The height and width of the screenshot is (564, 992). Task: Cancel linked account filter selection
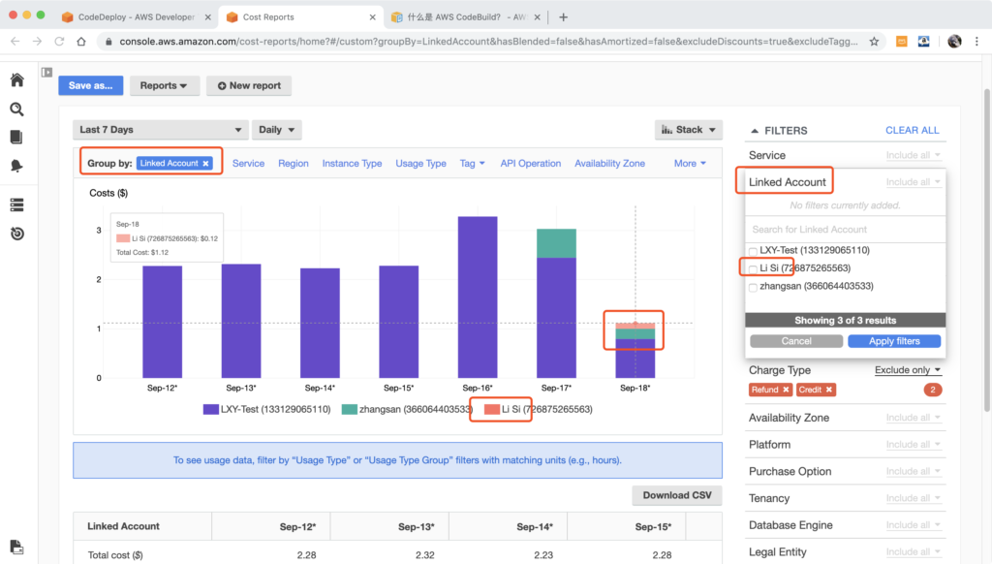[796, 341]
